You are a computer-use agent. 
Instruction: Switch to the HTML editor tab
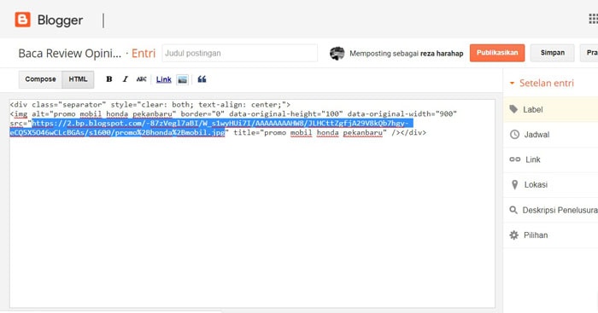point(78,79)
